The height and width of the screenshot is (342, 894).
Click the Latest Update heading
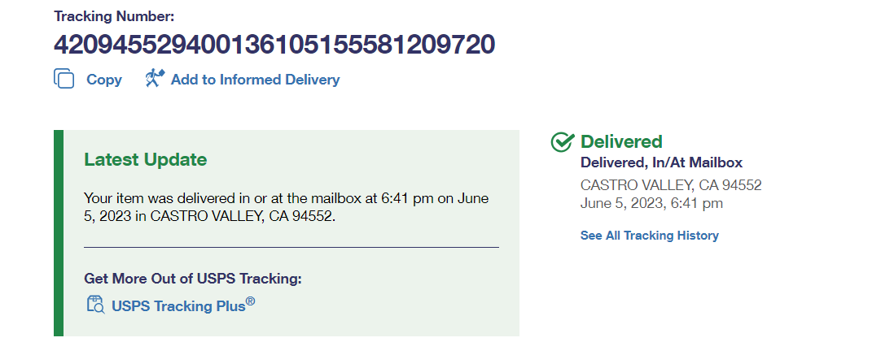[x=146, y=160]
